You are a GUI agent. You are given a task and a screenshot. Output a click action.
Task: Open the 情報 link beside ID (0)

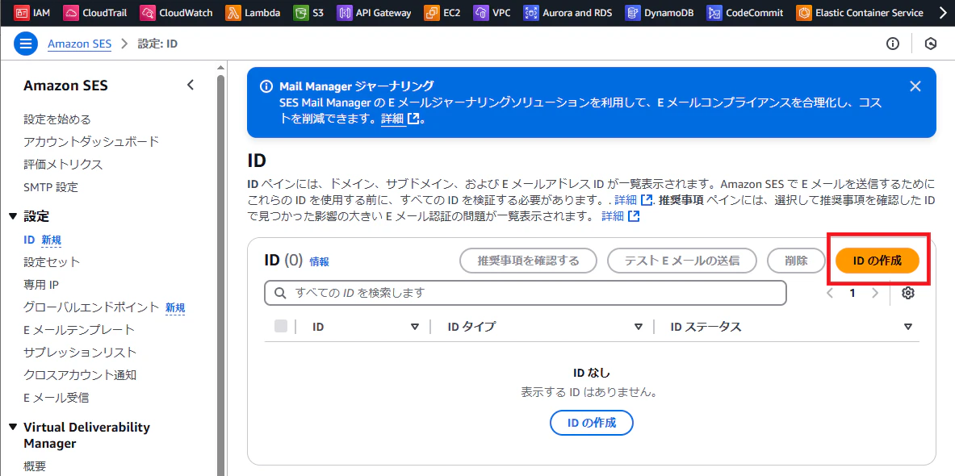tap(319, 261)
